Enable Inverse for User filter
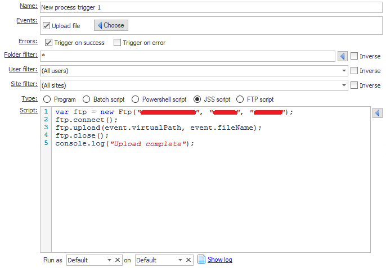Image resolution: width=386 pixels, height=268 pixels. point(354,71)
